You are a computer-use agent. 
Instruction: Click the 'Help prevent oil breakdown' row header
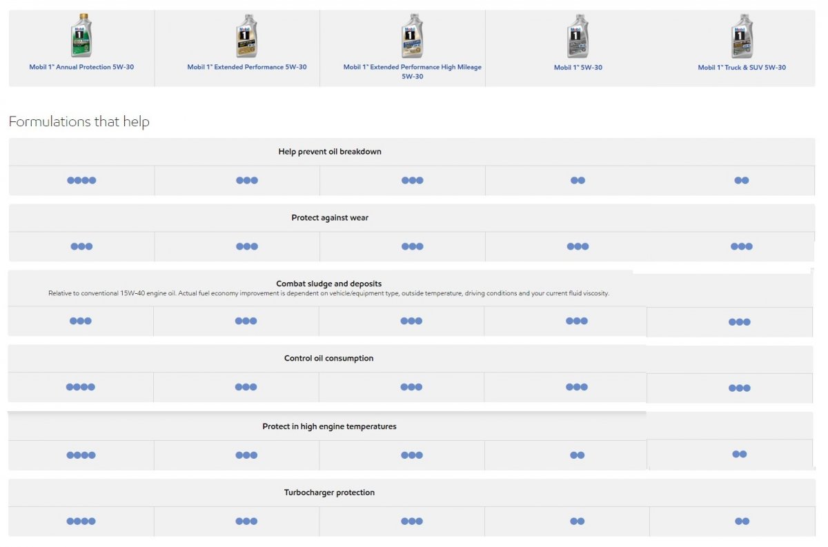pos(330,152)
